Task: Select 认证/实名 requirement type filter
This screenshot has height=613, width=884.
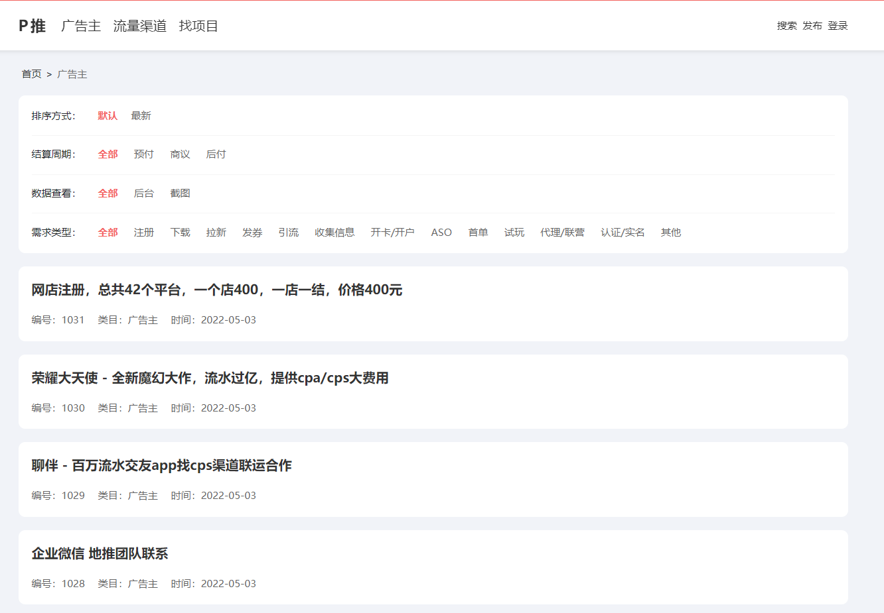Action: click(x=623, y=233)
